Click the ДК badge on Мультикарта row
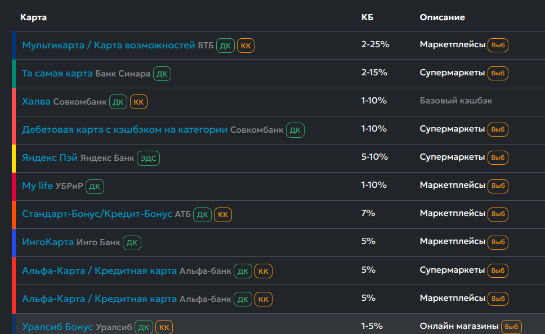Viewport: 545px width, 334px height. [225, 46]
